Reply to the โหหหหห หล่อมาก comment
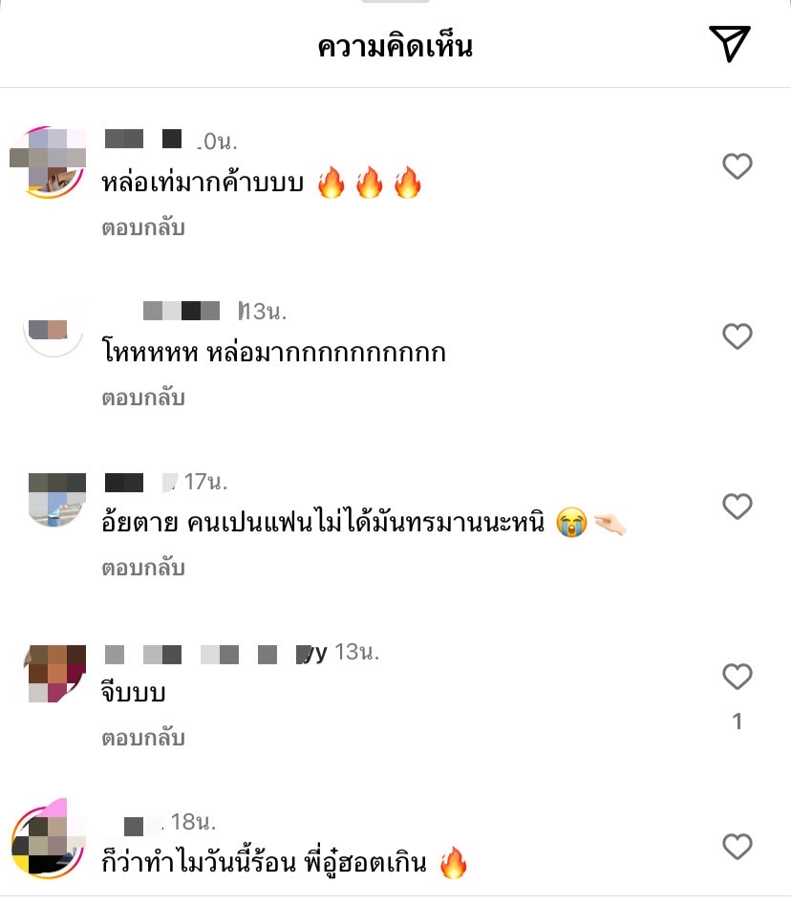The height and width of the screenshot is (904, 791). 143,398
